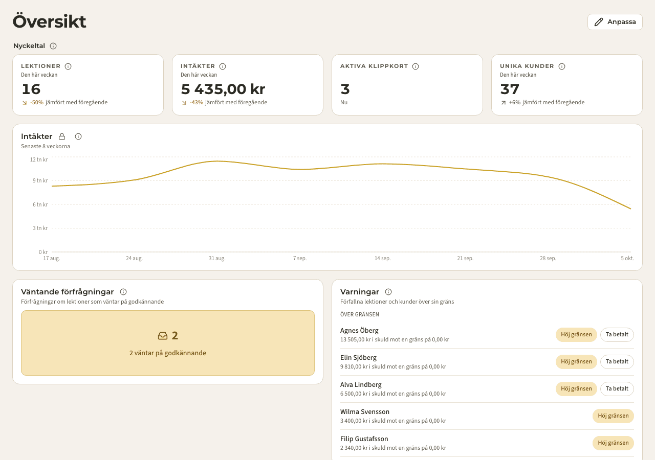This screenshot has height=460, width=655.
Task: Open the Anpassa customize button
Action: coord(615,22)
